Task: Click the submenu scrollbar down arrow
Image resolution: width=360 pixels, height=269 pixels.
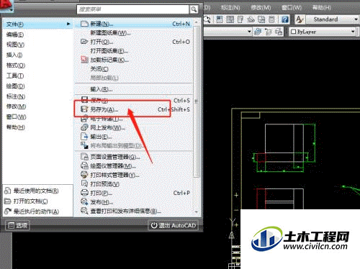Action: click(x=197, y=212)
